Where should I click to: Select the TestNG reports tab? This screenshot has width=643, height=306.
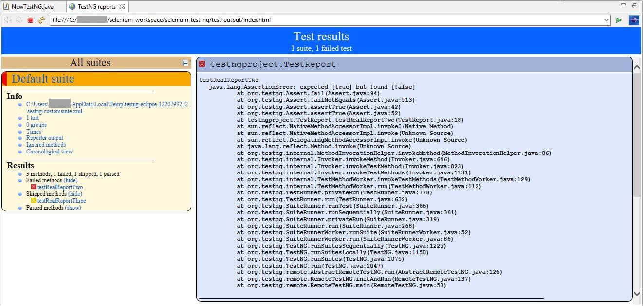96,7
